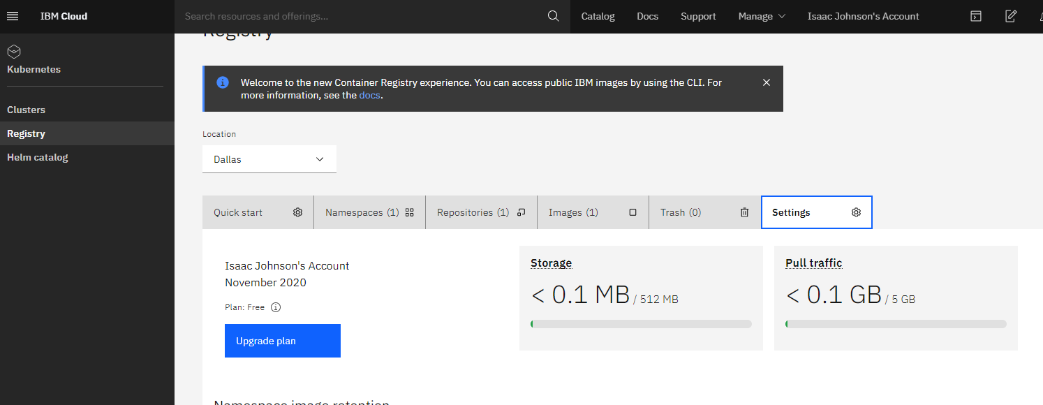Click the '< 0.1 MB' storage value
This screenshot has width=1043, height=405.
tap(580, 295)
